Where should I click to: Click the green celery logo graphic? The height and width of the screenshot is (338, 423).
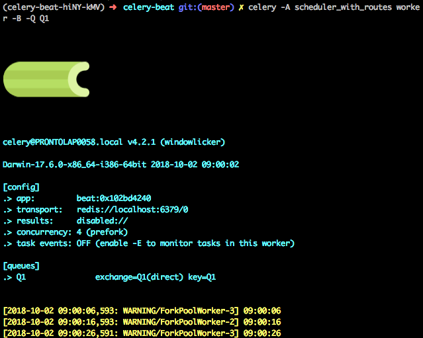(46, 79)
